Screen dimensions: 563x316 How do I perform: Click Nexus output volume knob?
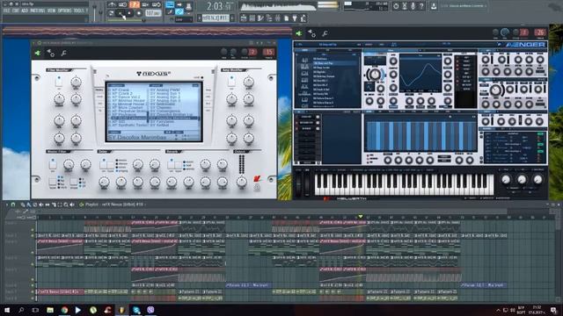point(242,182)
